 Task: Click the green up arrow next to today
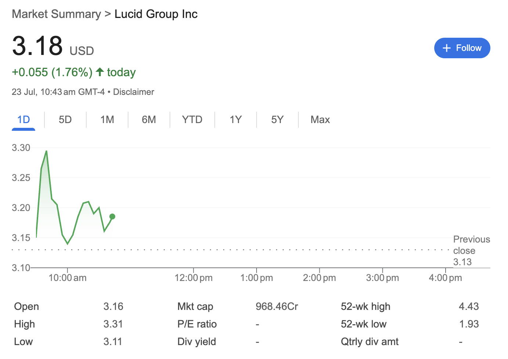(x=100, y=72)
